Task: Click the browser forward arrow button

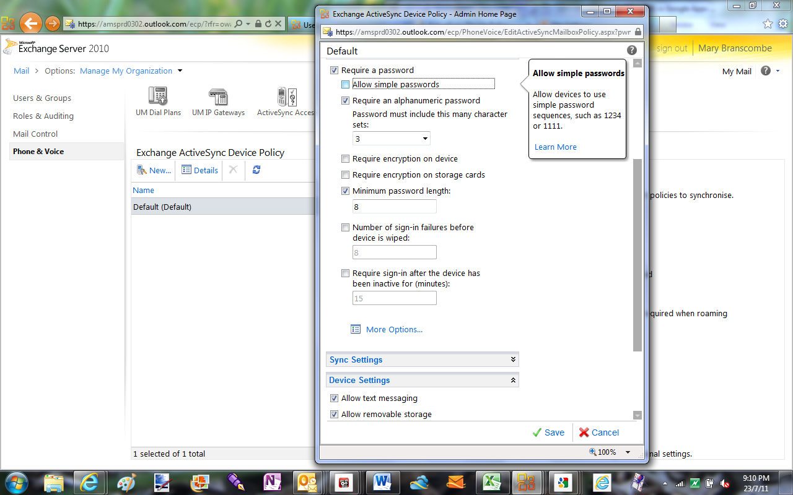Action: coord(53,24)
